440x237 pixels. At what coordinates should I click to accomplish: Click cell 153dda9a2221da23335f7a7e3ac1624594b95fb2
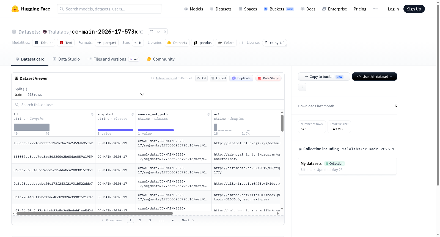pos(53,143)
